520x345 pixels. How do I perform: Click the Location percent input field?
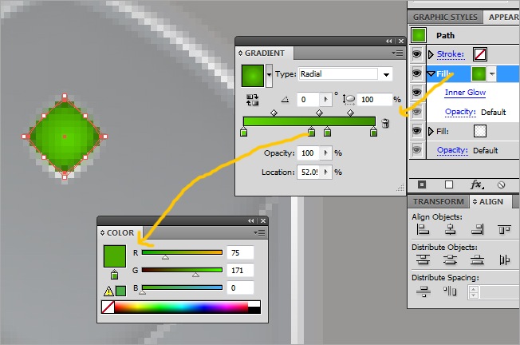pos(309,172)
